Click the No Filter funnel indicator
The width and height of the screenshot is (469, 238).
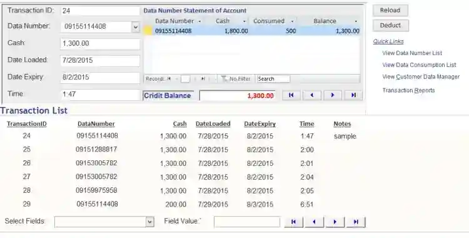coord(236,79)
